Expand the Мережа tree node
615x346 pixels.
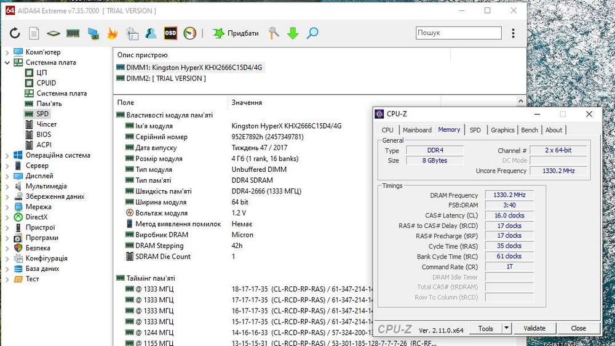pos(7,207)
